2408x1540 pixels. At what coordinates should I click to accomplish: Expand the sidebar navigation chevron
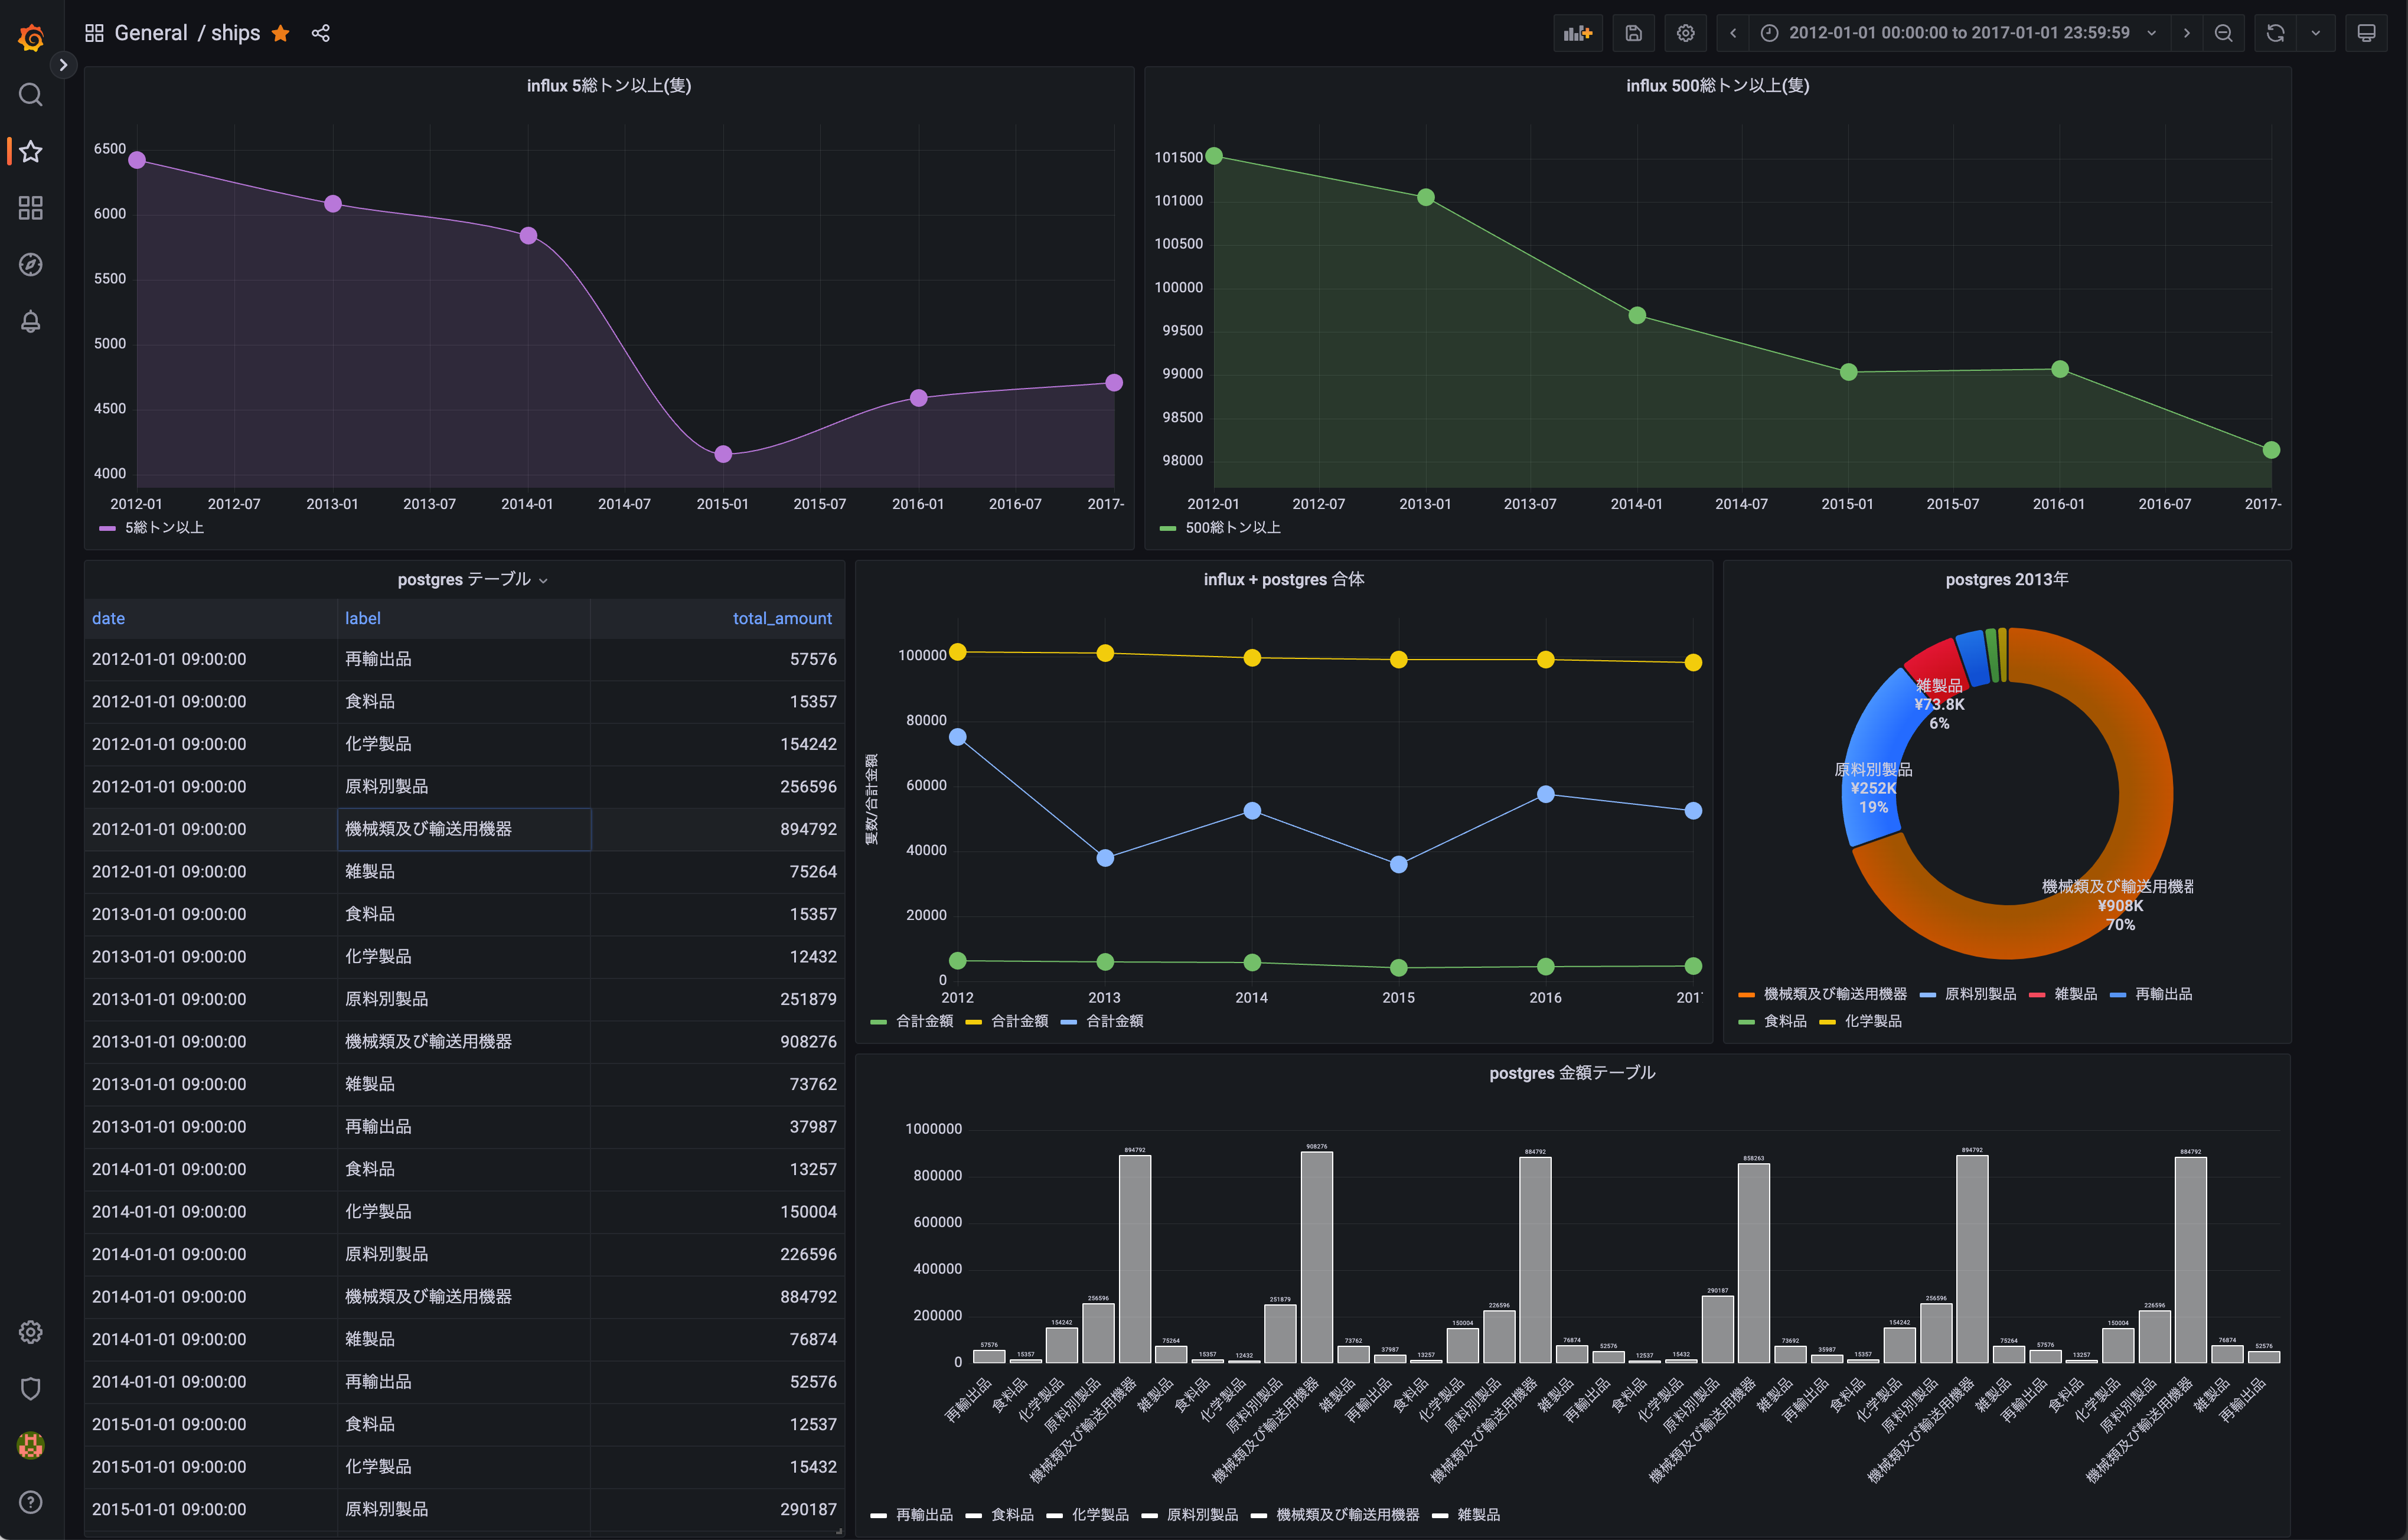pos(63,65)
